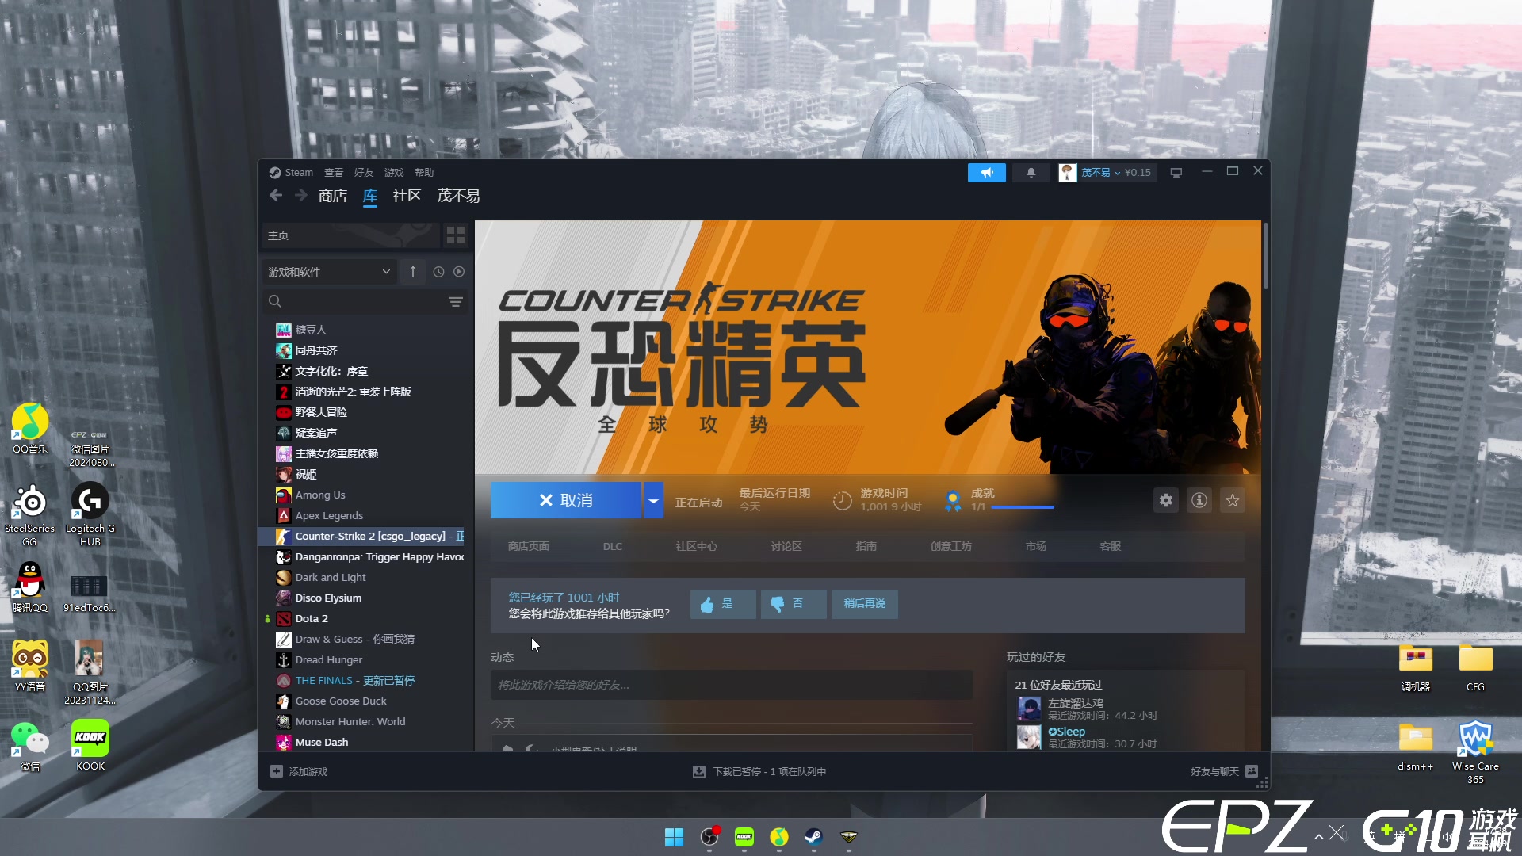Open Wise Care 365 desktop icon
Screen dimensions: 1522x856
coord(1475,753)
